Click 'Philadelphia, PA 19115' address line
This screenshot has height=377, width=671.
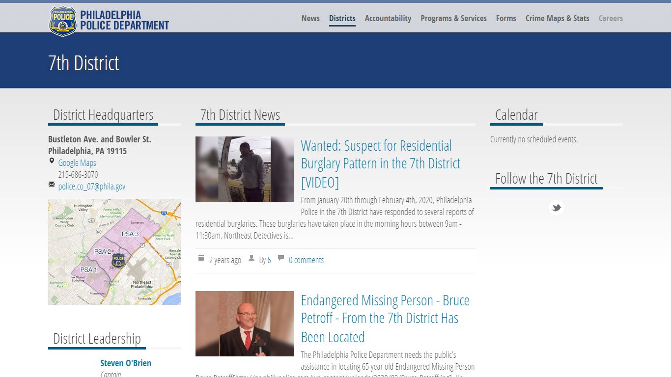coord(87,151)
